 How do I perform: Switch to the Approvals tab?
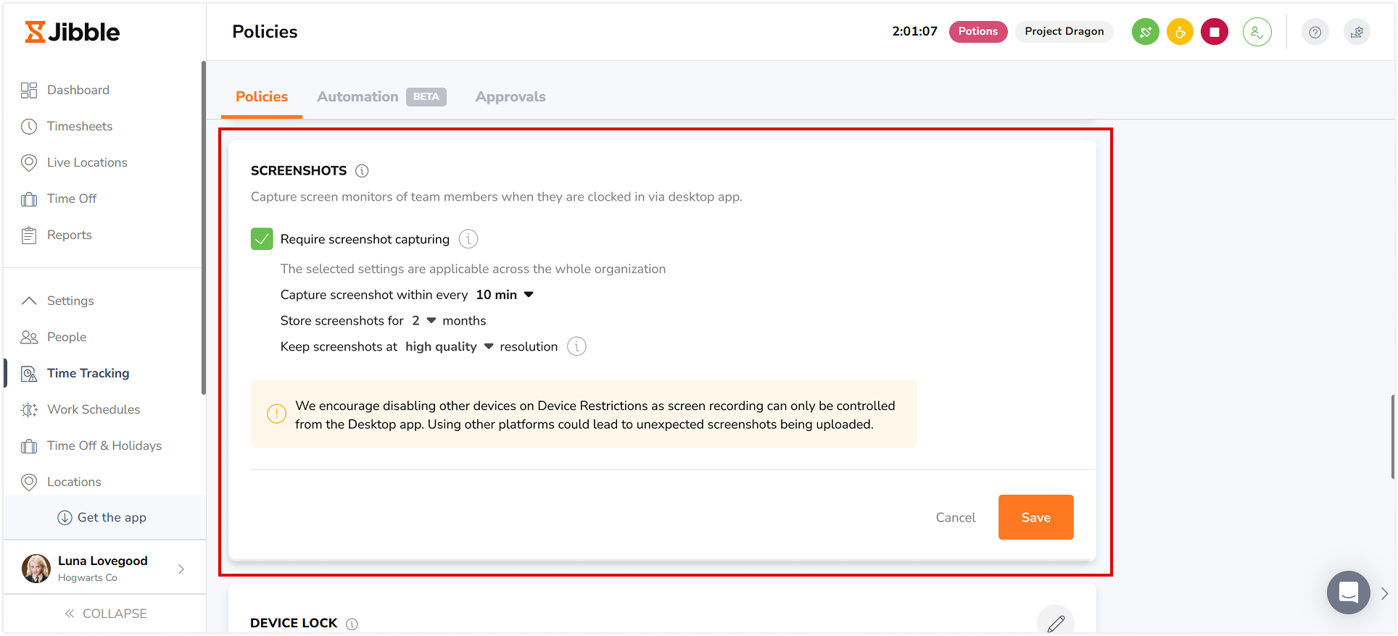[x=510, y=97]
